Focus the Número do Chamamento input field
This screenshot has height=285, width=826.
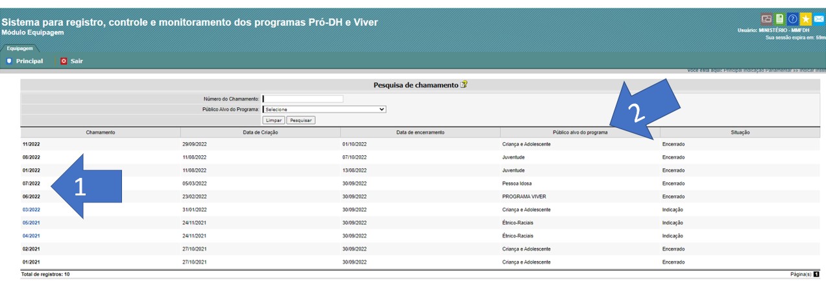click(302, 99)
